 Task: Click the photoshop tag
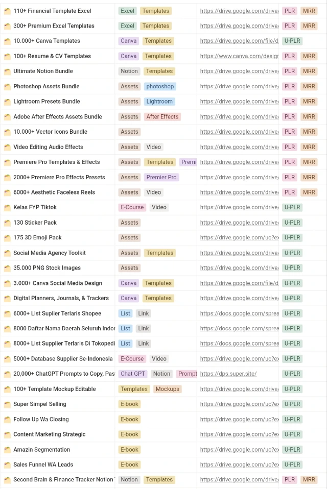tap(160, 86)
